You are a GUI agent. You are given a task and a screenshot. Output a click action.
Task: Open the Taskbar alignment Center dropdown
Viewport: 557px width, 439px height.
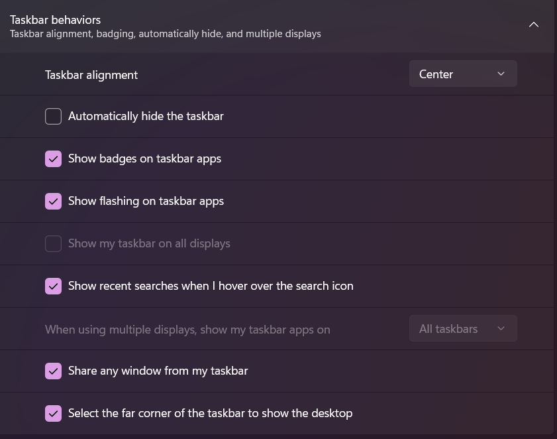pyautogui.click(x=462, y=74)
